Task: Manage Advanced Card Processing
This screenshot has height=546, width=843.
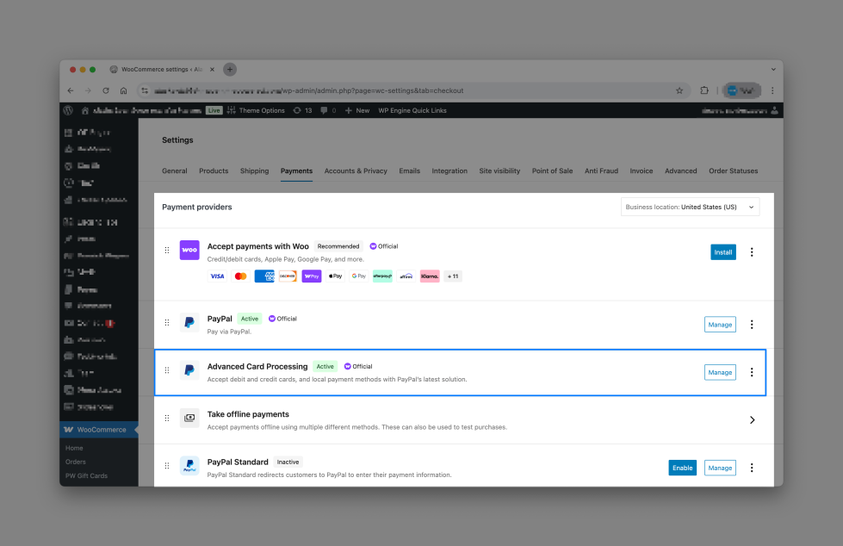Action: (720, 373)
